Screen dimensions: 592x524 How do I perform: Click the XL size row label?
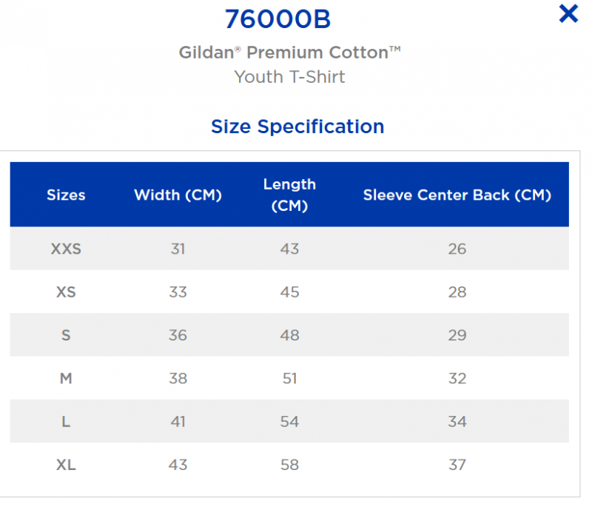click(66, 465)
